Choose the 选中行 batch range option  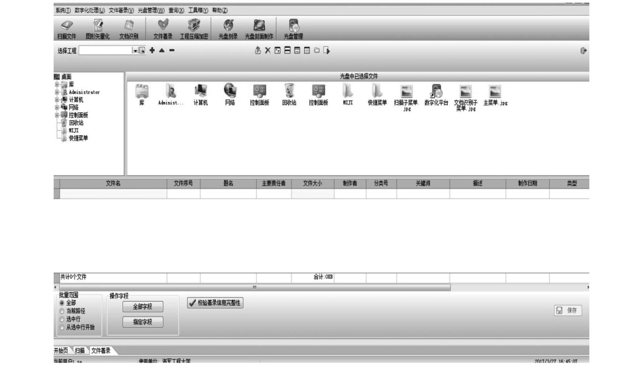pos(62,320)
